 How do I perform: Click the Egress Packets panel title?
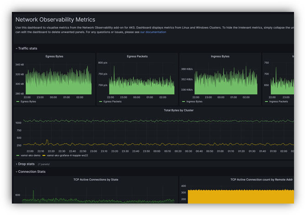coord(137,56)
